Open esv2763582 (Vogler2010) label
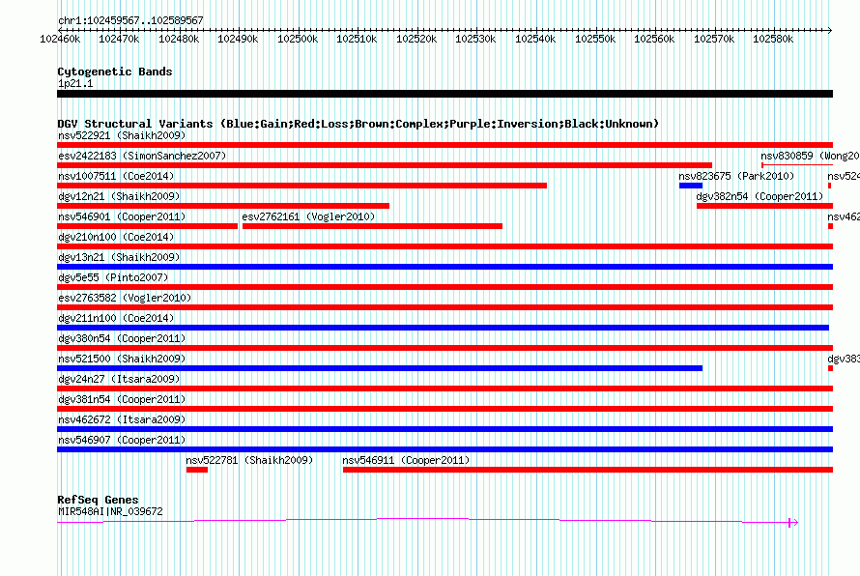The width and height of the screenshot is (860, 576). click(x=125, y=298)
